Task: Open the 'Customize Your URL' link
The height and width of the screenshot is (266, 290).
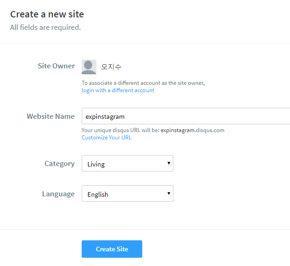Action: tap(106, 138)
